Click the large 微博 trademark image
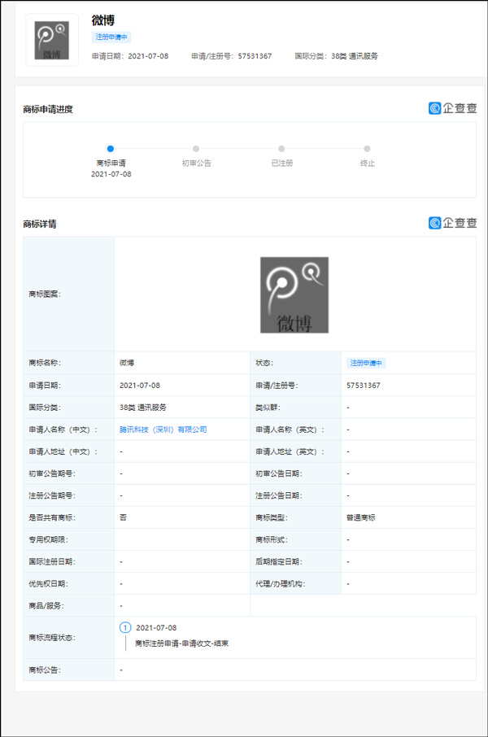 pyautogui.click(x=294, y=294)
